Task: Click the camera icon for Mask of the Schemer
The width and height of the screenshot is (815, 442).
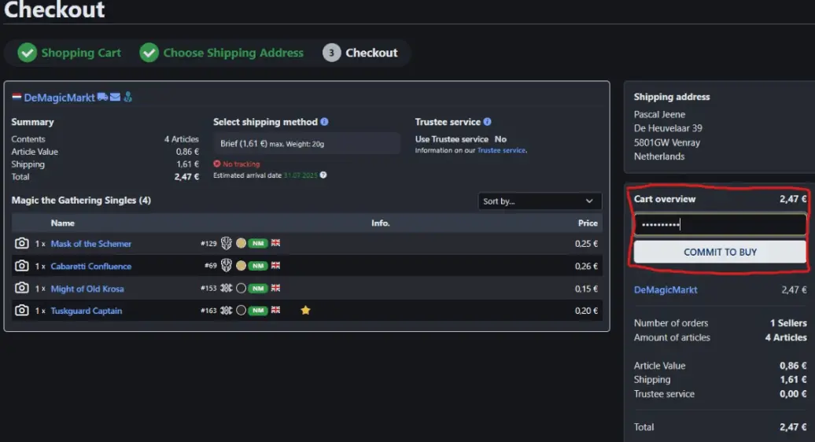Action: (21, 244)
